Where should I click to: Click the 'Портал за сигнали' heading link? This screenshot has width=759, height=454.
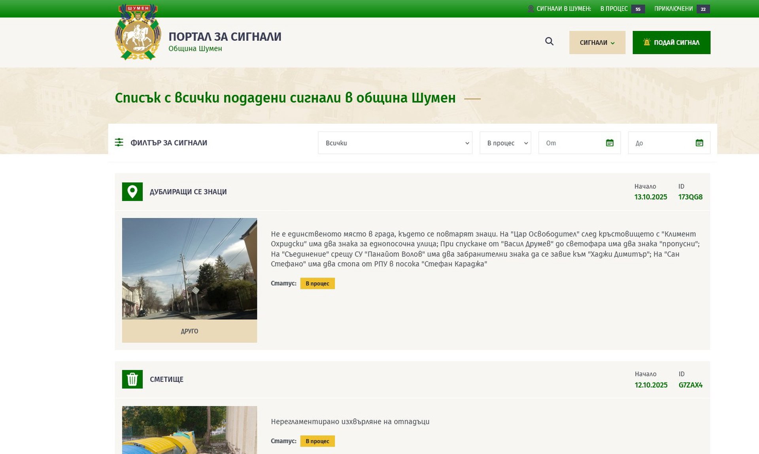tap(225, 37)
